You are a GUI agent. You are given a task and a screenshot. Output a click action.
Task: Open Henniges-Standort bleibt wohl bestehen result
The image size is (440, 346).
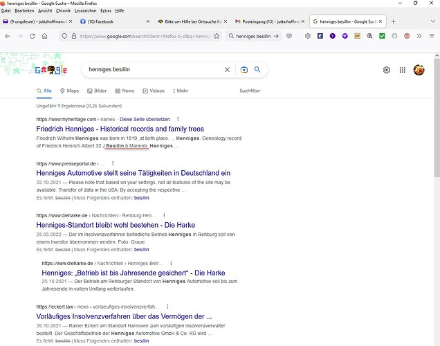pos(116,225)
